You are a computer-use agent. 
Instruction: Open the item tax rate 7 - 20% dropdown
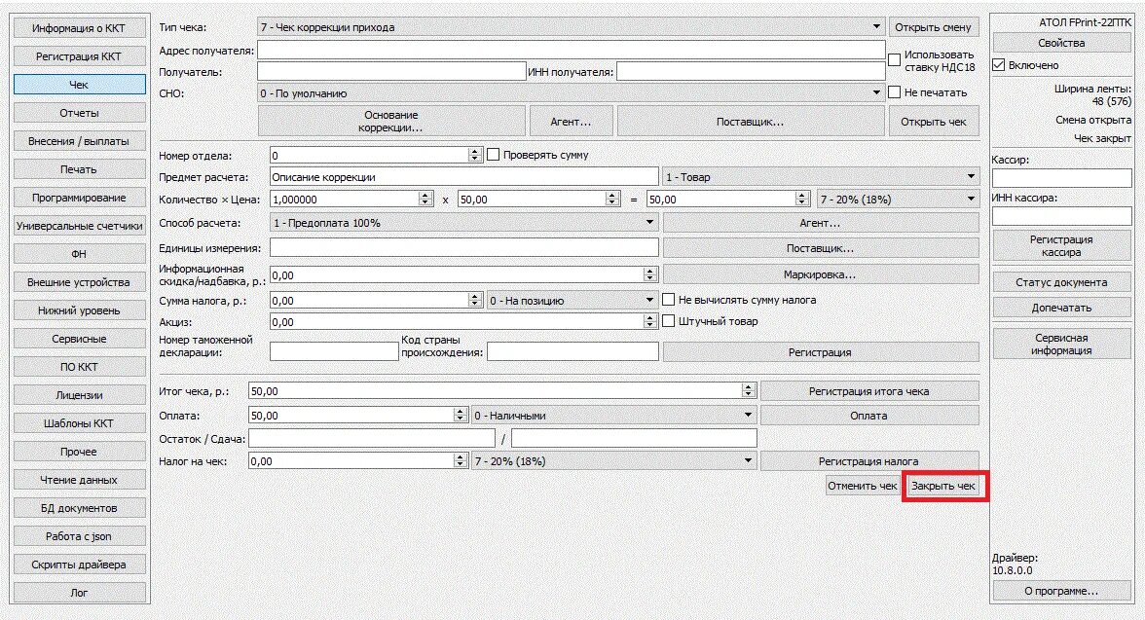pos(898,200)
